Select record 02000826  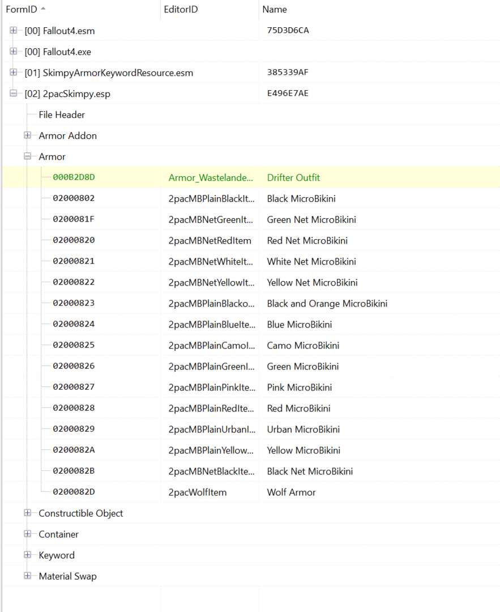[x=74, y=366]
